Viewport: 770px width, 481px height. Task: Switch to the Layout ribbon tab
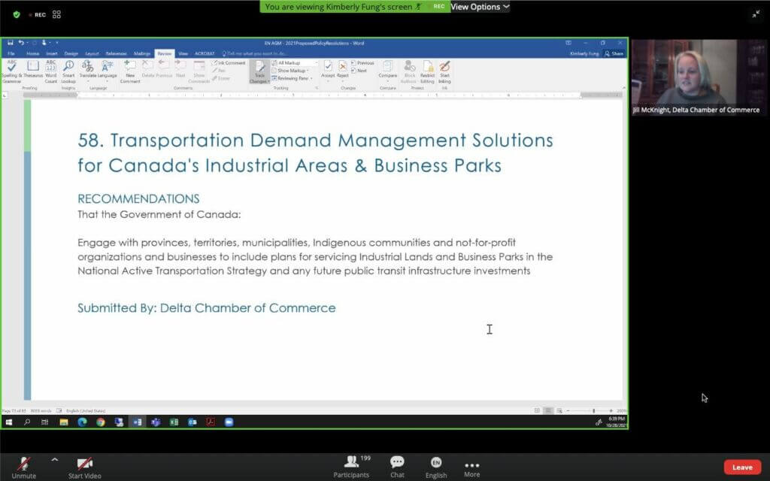(x=92, y=53)
